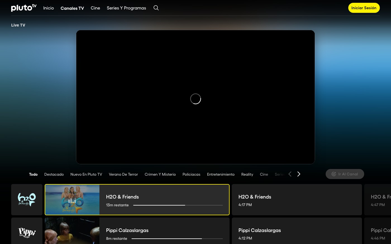Select the Entretenimiento category tab
The width and height of the screenshot is (391, 244).
(x=221, y=174)
